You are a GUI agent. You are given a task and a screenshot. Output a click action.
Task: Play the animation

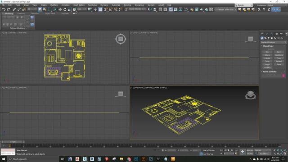[x=229, y=150]
